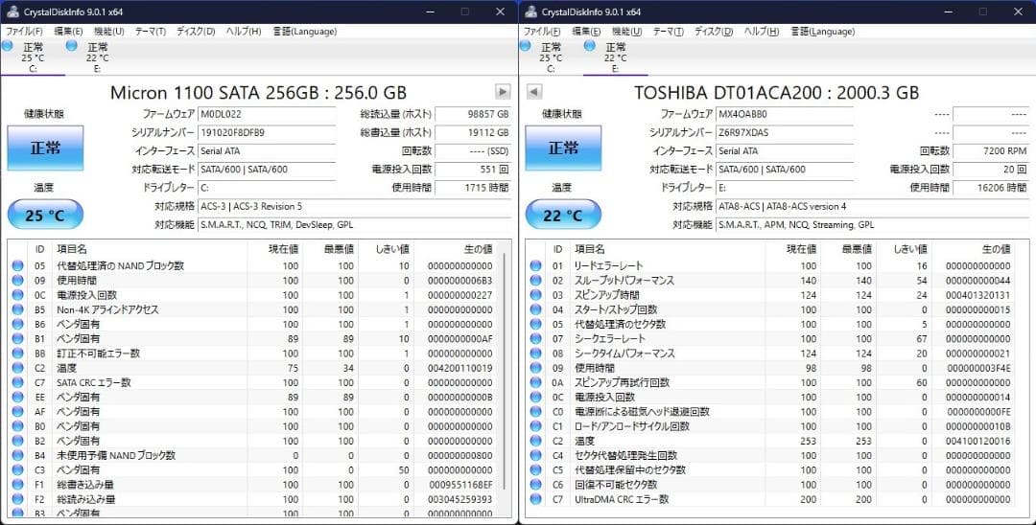Click status orb for row 0A スピンアップ再試行回数

point(536,382)
